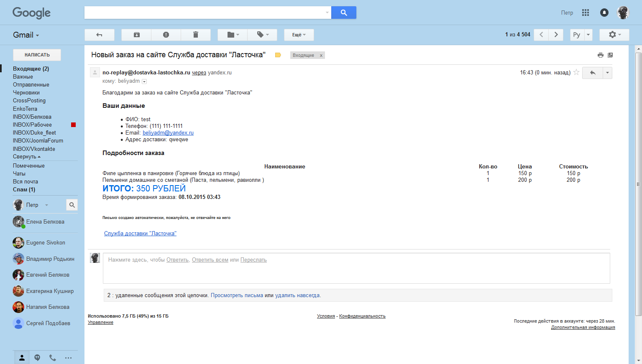Print the whole conversation
This screenshot has height=364, width=642.
[x=601, y=55]
